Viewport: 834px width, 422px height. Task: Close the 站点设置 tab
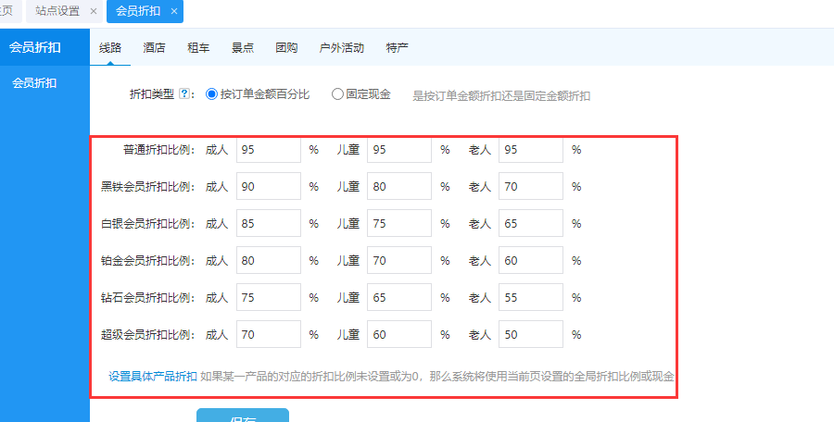click(93, 11)
